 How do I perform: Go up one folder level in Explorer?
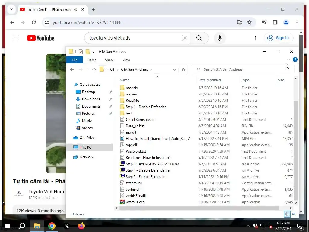tap(94, 69)
